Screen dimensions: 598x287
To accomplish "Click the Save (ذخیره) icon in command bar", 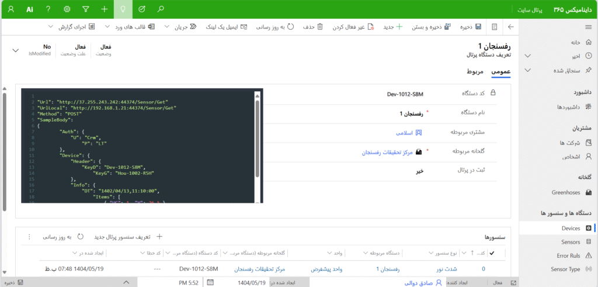I will tap(478, 27).
